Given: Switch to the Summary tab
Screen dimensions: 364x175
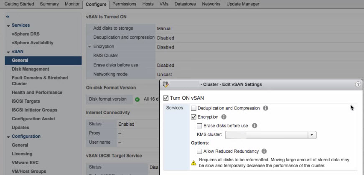Looking at the screenshot, I should click(49, 4).
